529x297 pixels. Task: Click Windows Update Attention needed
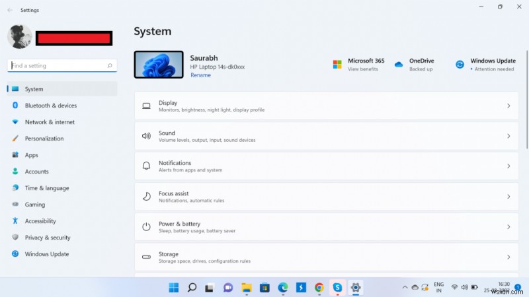point(494,69)
